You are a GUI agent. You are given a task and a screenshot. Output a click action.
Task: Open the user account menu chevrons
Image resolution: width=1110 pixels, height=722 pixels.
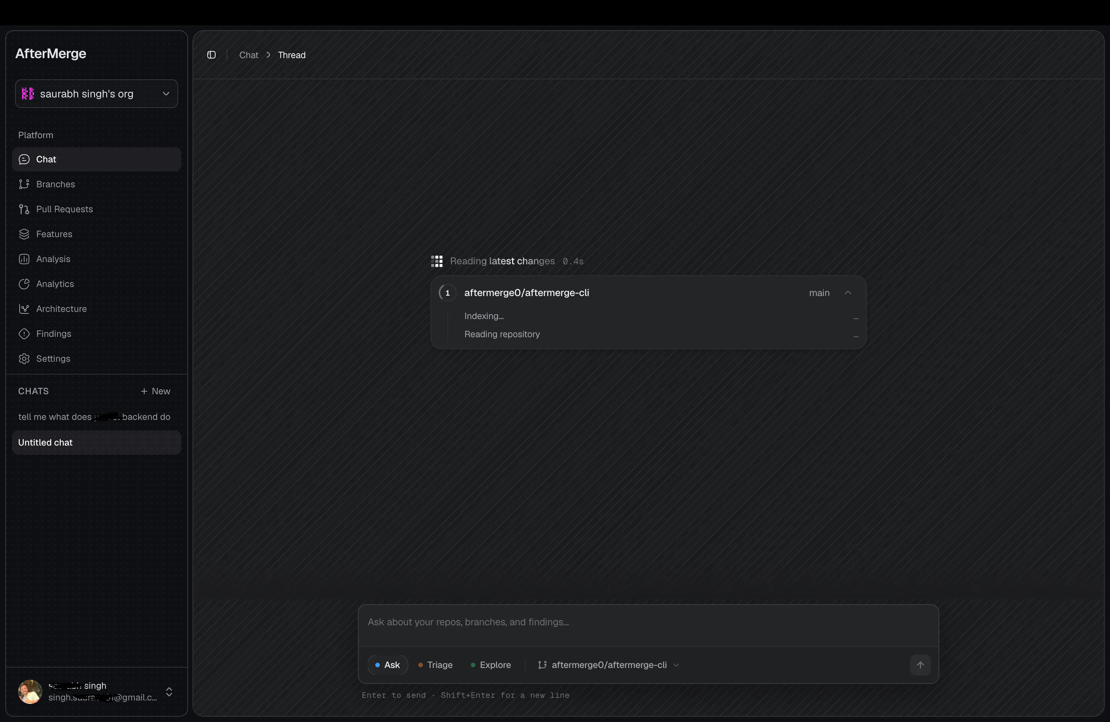pos(169,692)
